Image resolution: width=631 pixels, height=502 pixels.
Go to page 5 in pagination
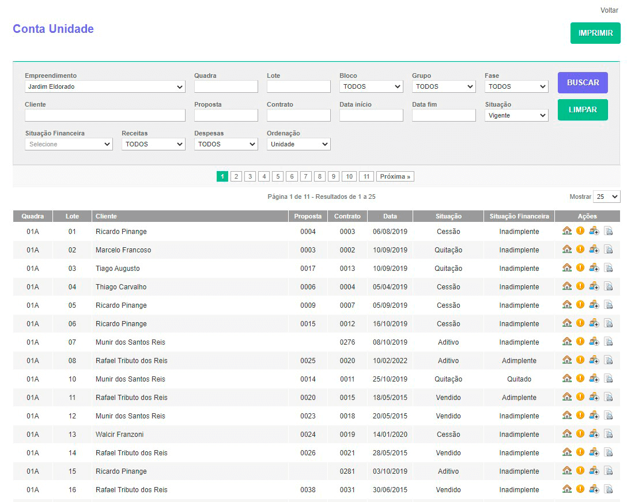[x=278, y=176]
